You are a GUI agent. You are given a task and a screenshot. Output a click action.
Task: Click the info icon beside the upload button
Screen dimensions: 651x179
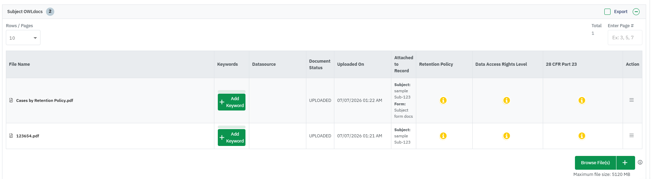(x=640, y=162)
